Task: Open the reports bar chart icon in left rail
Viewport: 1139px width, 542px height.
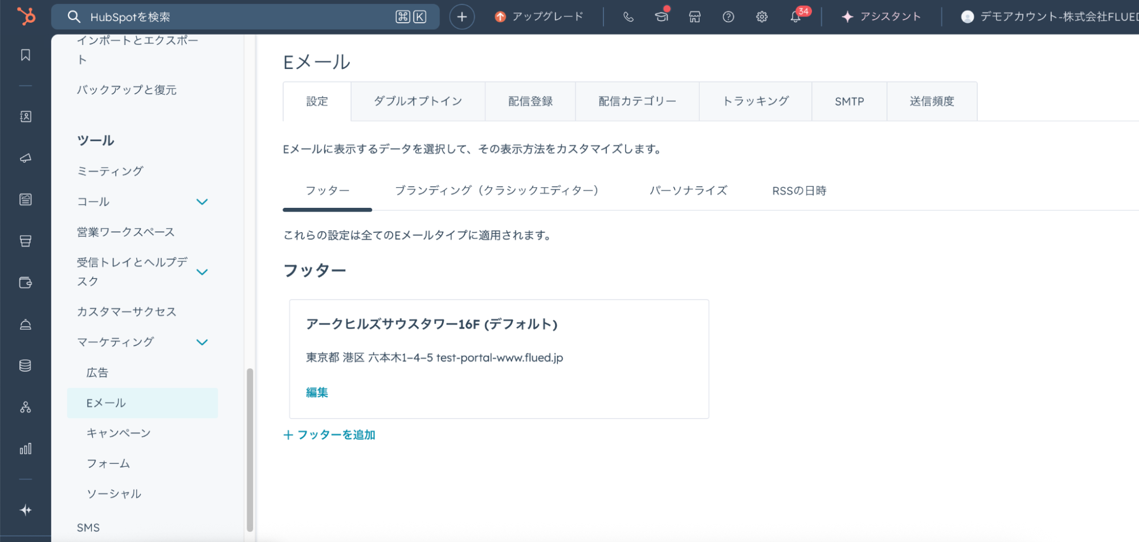Action: [x=26, y=449]
